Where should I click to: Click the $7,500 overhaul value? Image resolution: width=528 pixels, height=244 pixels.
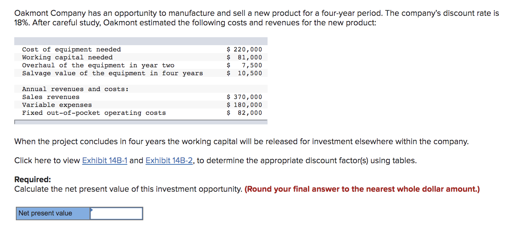click(244, 65)
